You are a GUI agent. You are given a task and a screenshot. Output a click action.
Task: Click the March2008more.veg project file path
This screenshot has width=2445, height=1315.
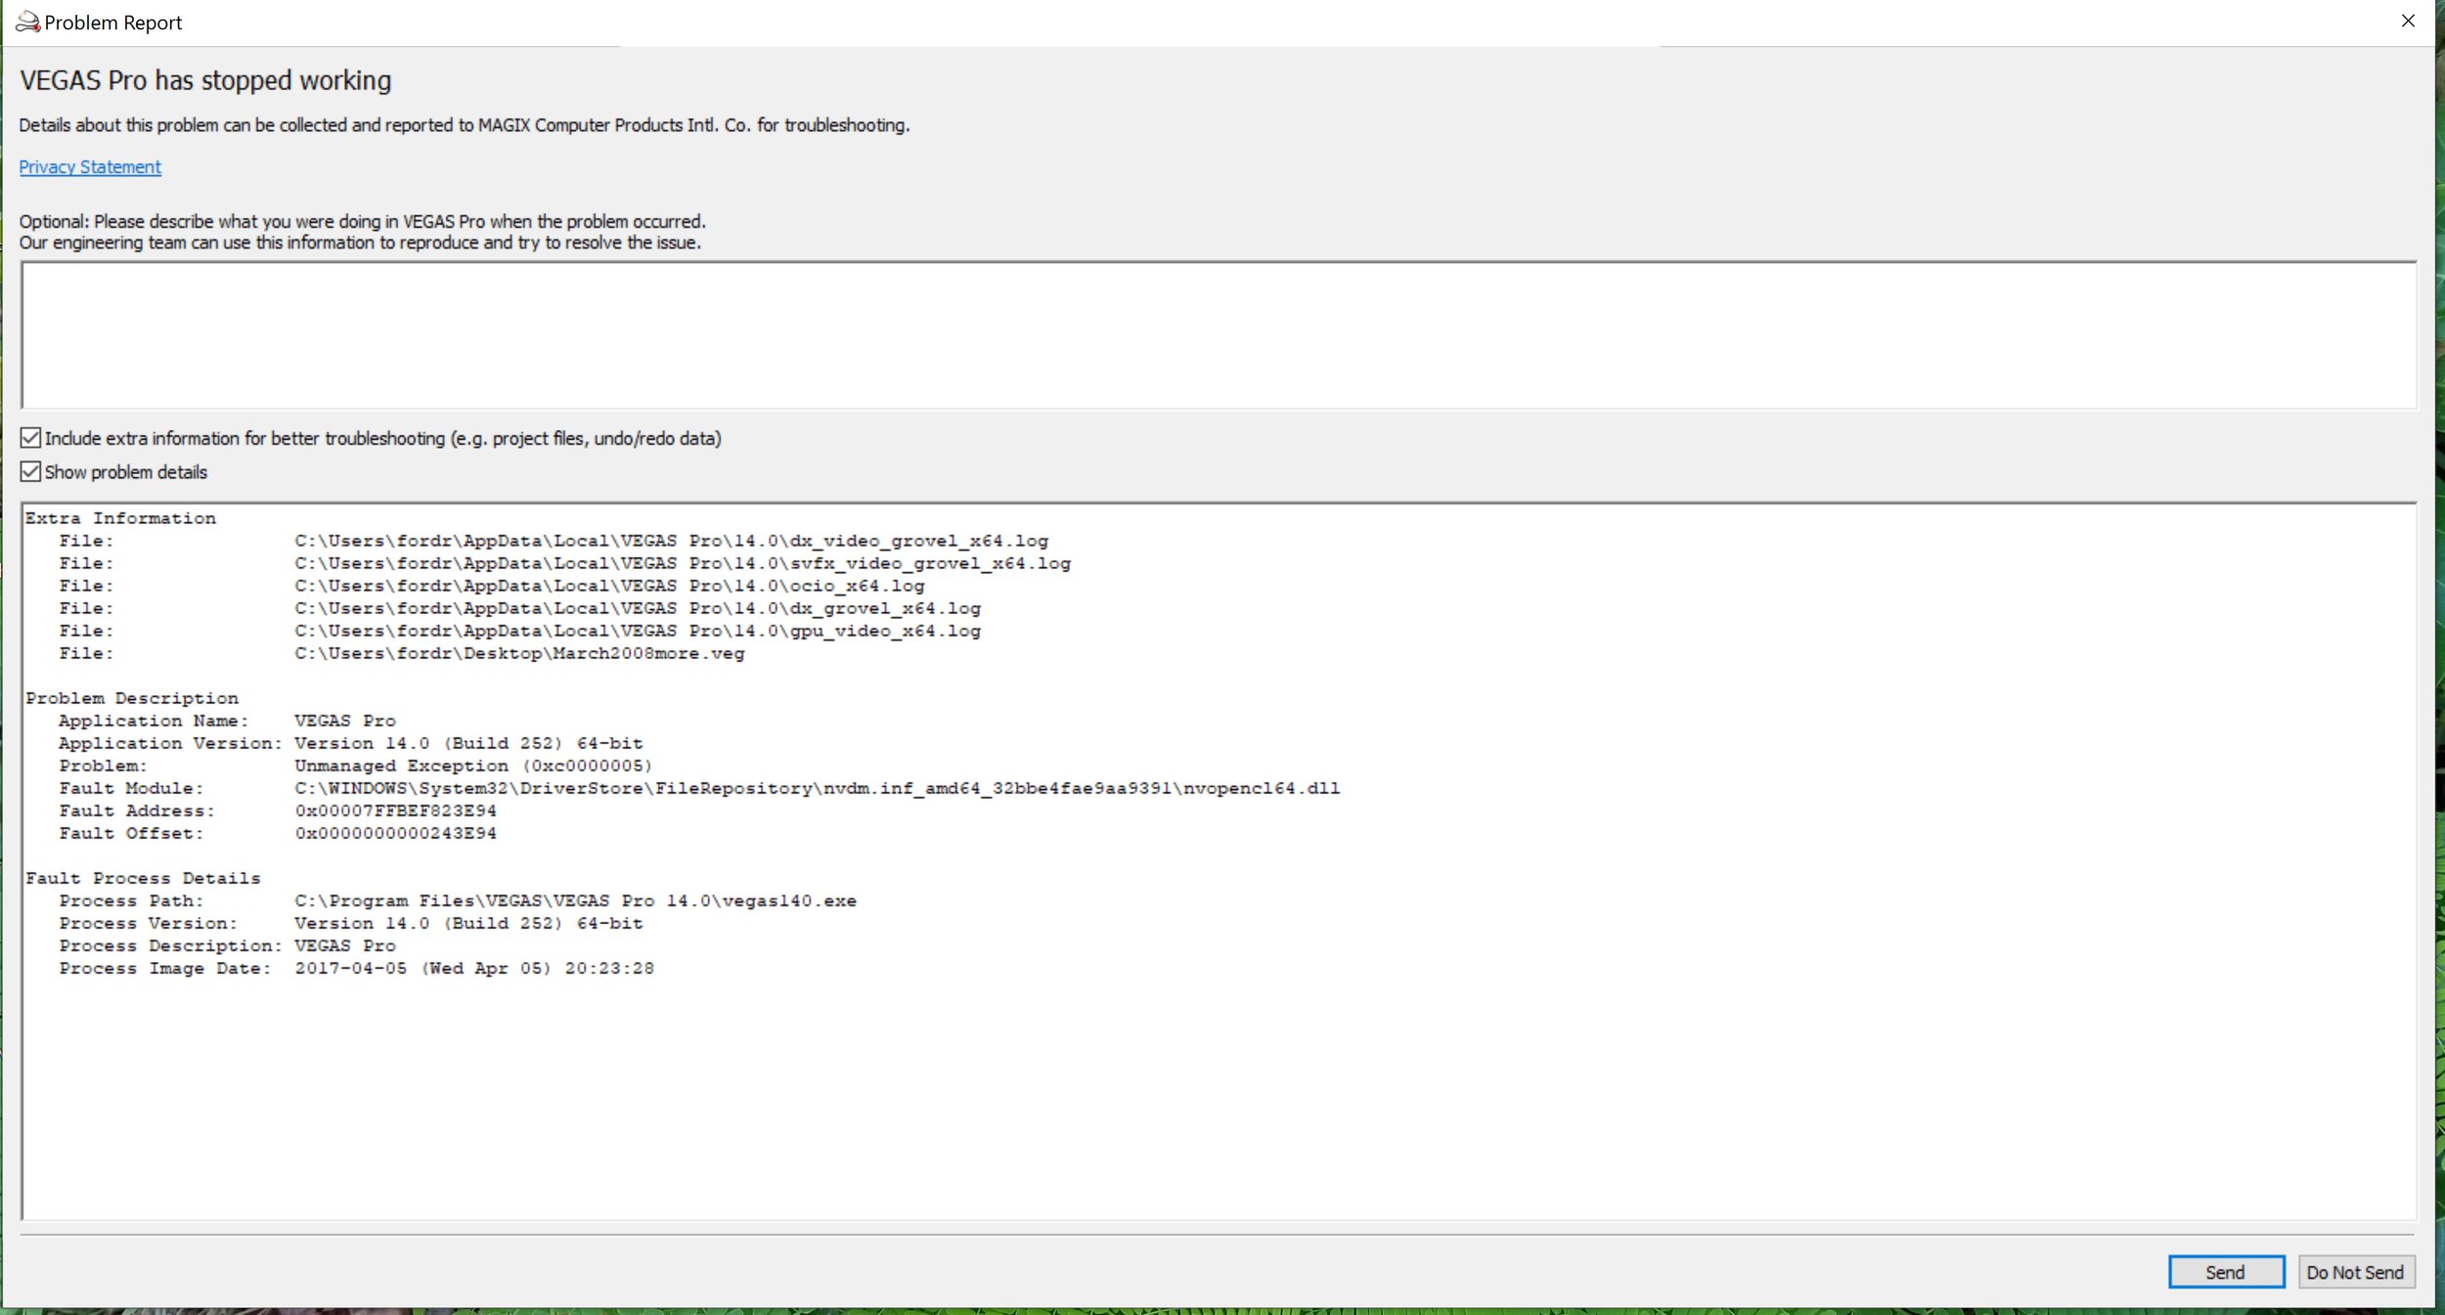(519, 653)
